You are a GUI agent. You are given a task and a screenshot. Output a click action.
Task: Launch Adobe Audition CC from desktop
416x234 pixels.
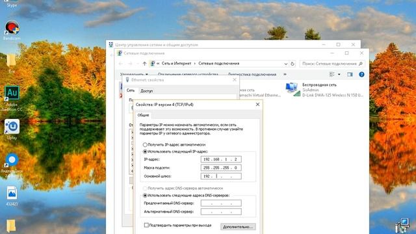pos(12,93)
